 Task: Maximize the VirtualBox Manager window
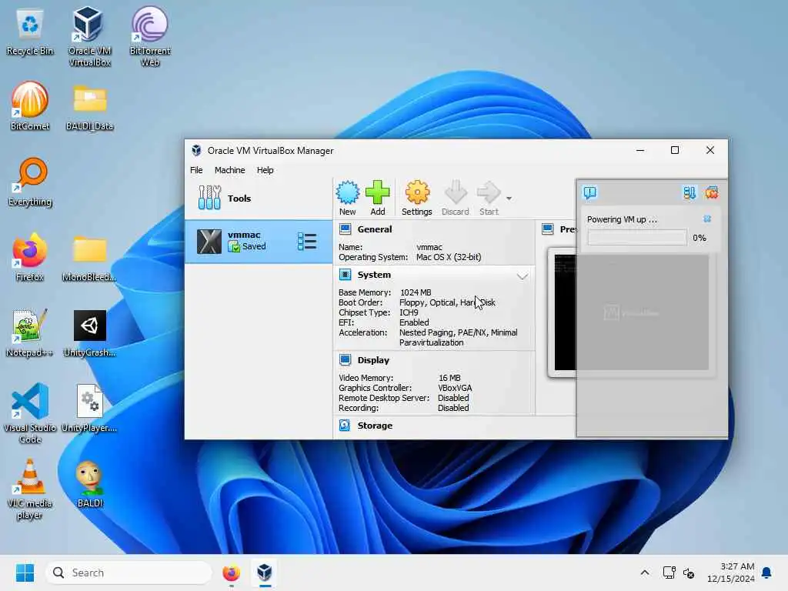coord(675,150)
